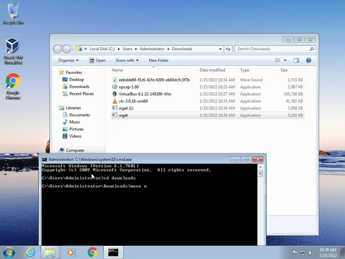Expand the Local Disk (C:) breadcrumb arrow
Viewport: 345px width, 259px height.
click(x=119, y=49)
